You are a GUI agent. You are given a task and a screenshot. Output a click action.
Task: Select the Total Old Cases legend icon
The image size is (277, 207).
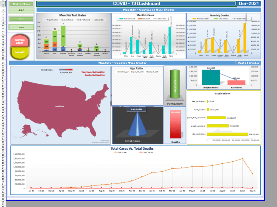pos(121,18)
